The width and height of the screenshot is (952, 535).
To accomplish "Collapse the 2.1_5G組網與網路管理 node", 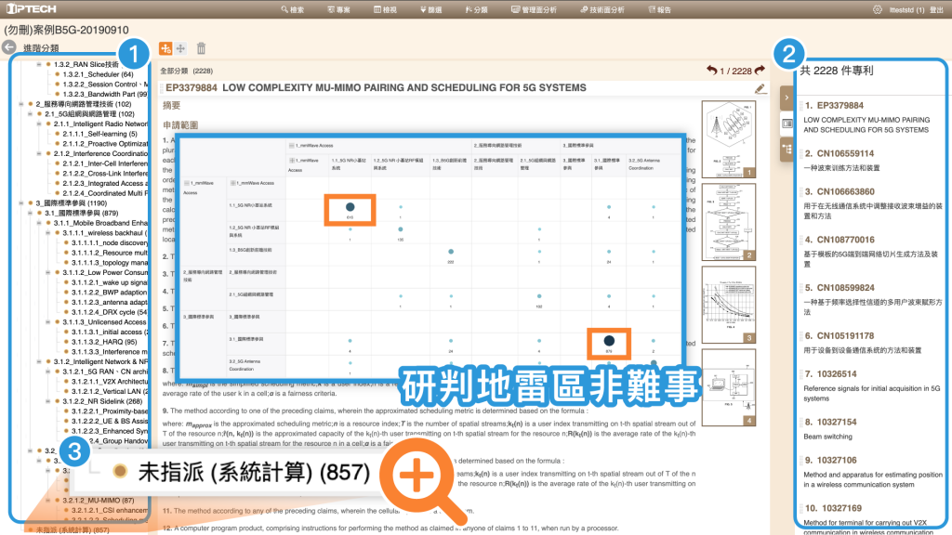I will [x=31, y=113].
